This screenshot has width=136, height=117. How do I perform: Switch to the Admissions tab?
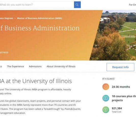click(x=35, y=66)
